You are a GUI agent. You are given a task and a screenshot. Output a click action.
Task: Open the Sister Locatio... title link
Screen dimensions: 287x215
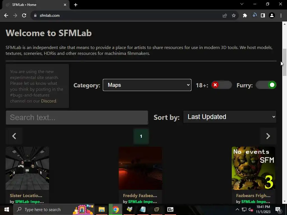coord(26,196)
